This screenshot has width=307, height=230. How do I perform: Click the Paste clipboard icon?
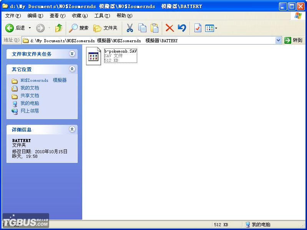click(x=154, y=28)
